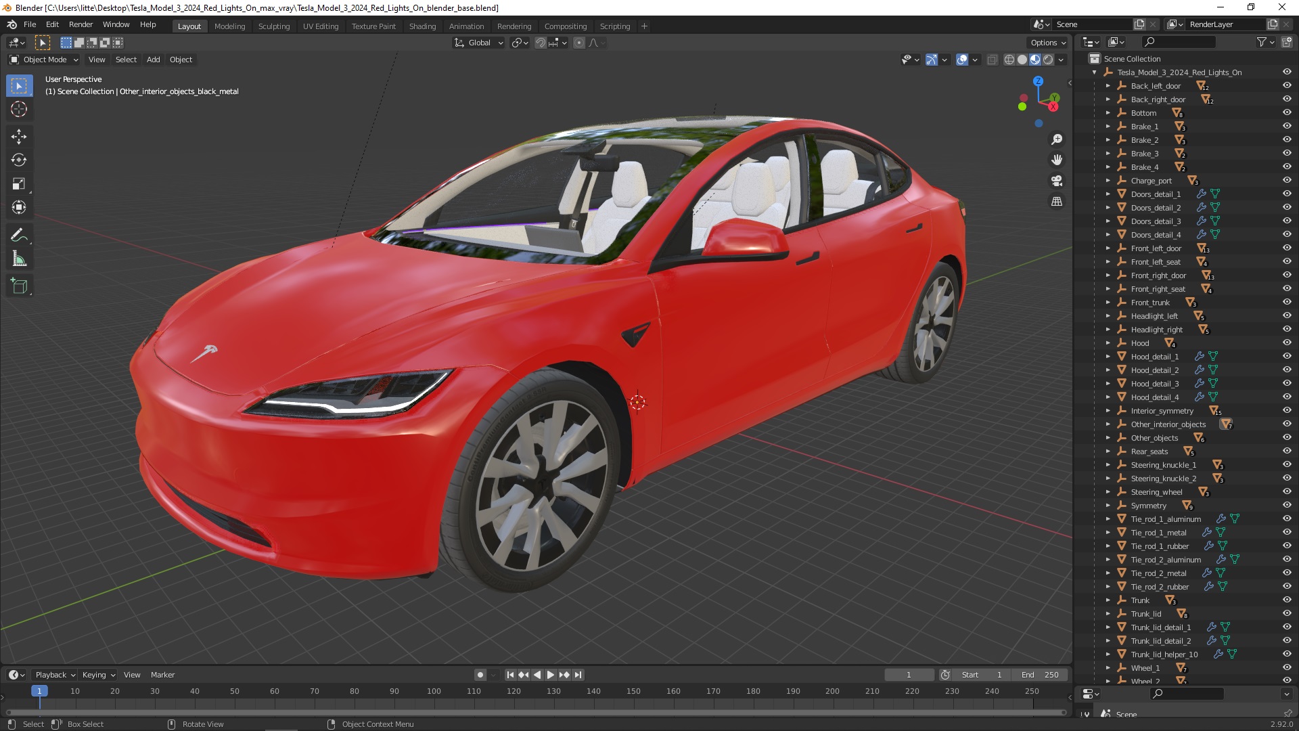Expand the Headlight_left tree row

click(1108, 316)
